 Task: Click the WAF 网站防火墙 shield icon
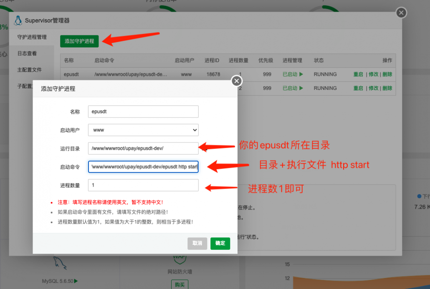(180, 260)
